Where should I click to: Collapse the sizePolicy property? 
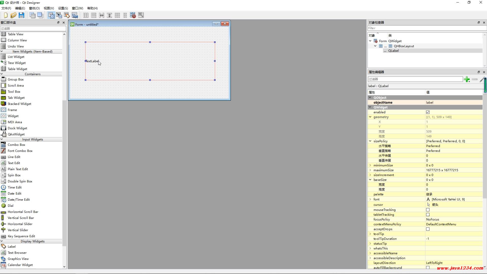[x=370, y=141]
